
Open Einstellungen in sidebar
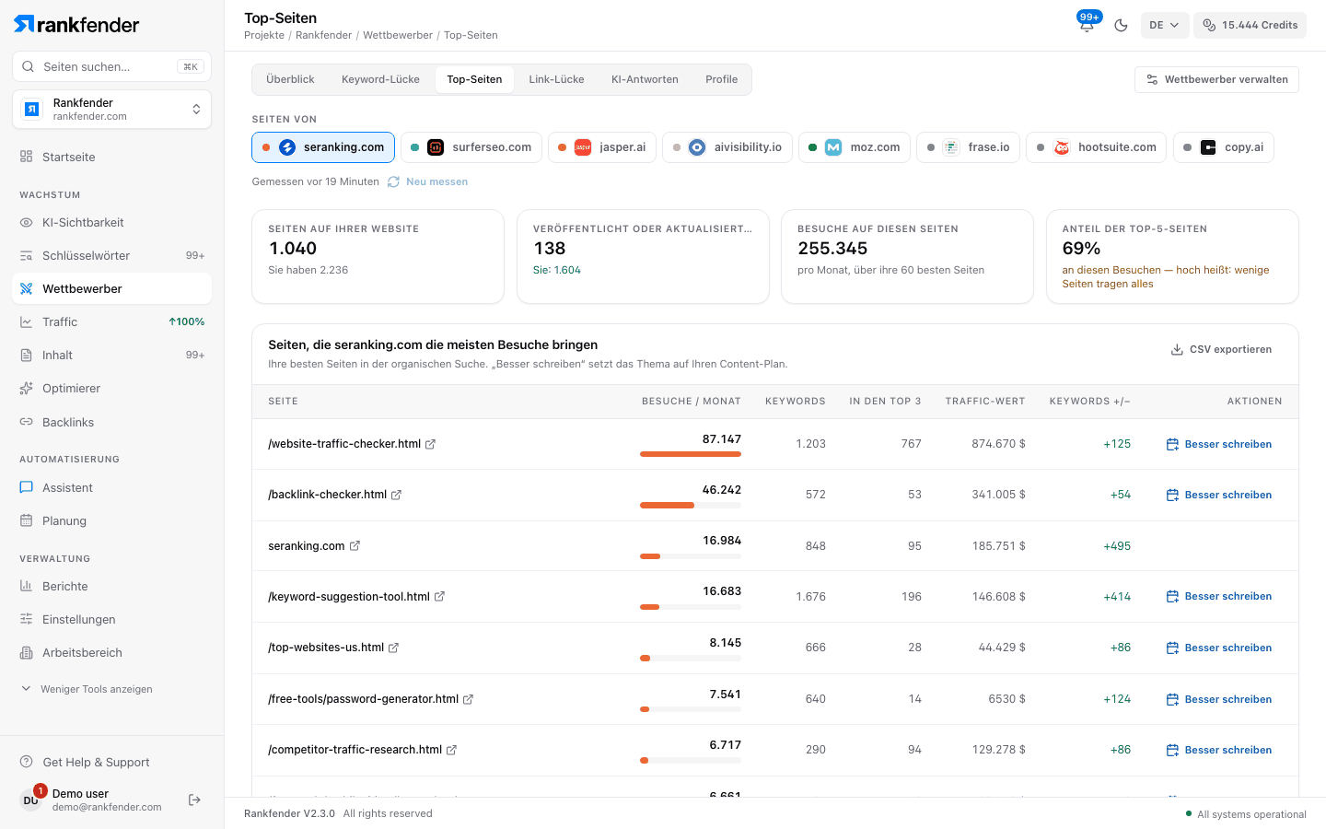[x=111, y=619]
